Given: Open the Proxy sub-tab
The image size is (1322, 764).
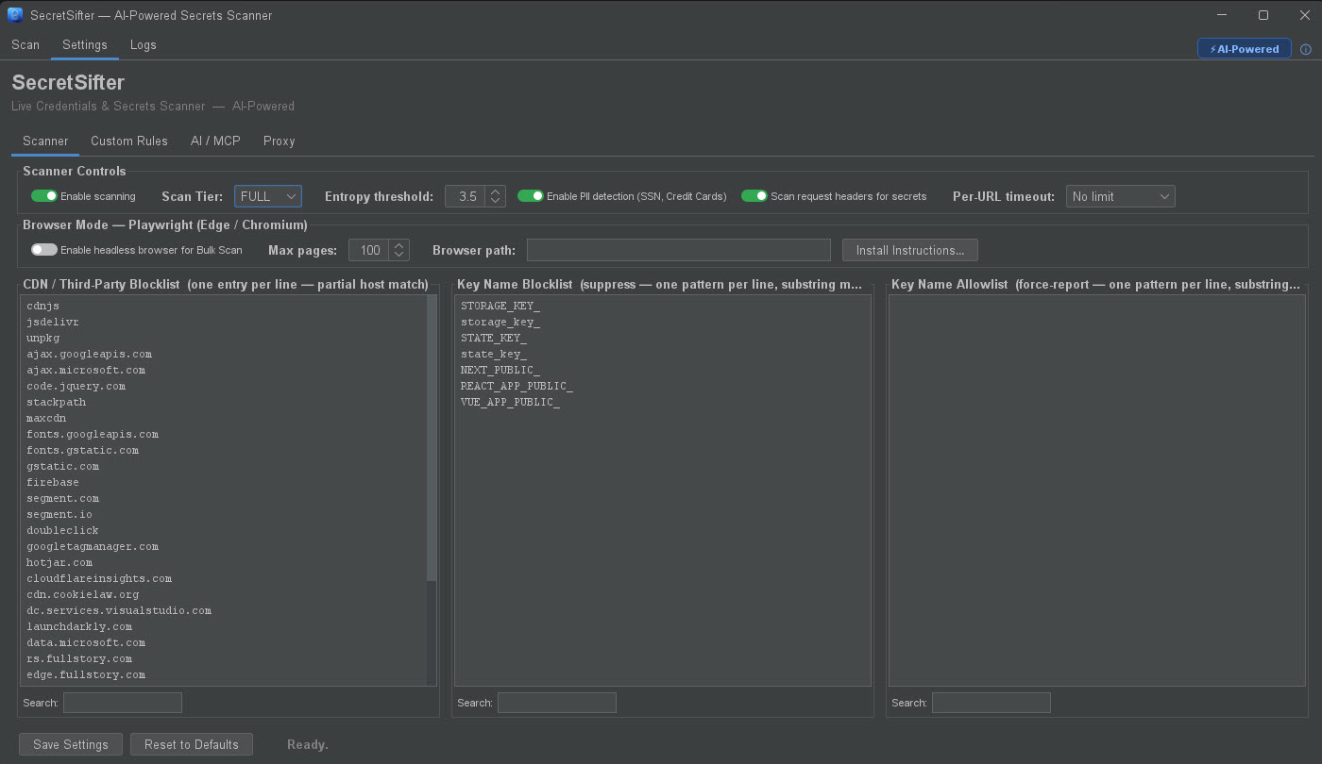Looking at the screenshot, I should tap(280, 141).
